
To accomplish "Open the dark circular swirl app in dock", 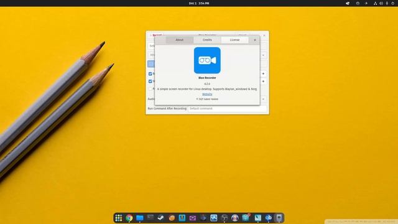I will pyautogui.click(x=224, y=218).
